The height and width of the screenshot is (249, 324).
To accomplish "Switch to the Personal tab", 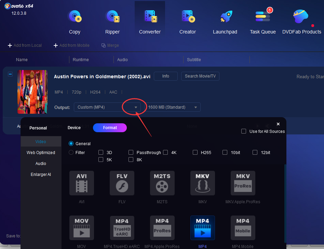I will (38, 128).
